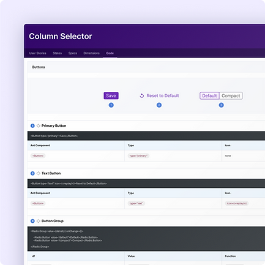Click the type="primary" tag
The height and width of the screenshot is (265, 265).
point(138,156)
